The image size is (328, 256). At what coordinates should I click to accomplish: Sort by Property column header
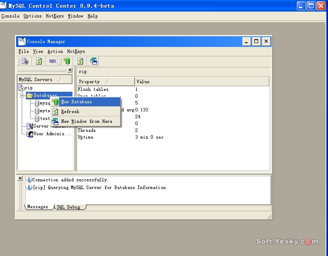106,81
